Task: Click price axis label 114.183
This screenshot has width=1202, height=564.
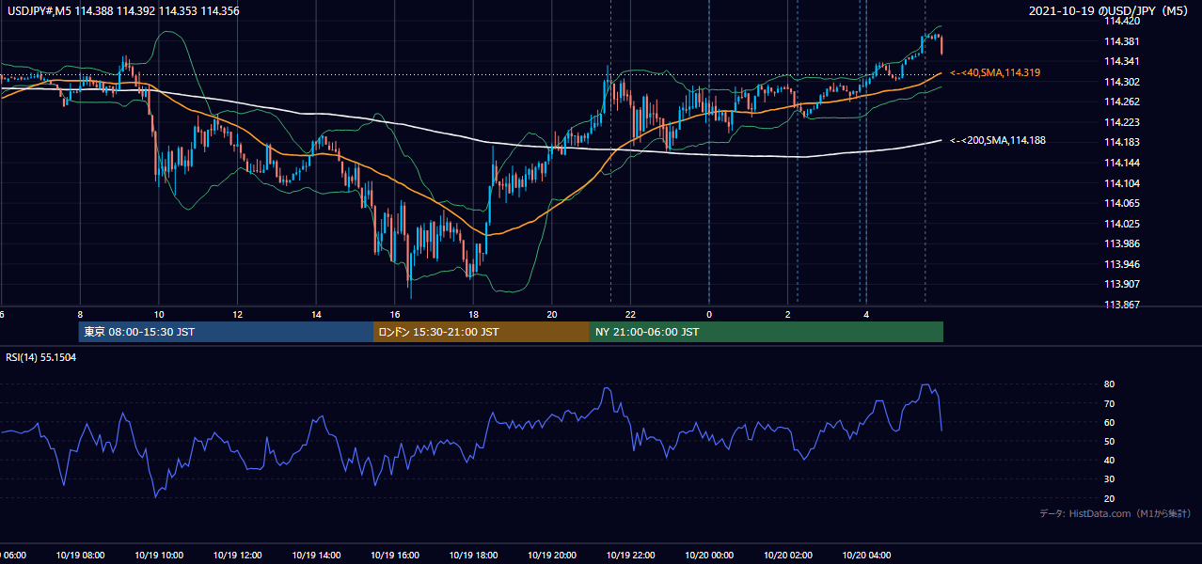Action: 1122,143
